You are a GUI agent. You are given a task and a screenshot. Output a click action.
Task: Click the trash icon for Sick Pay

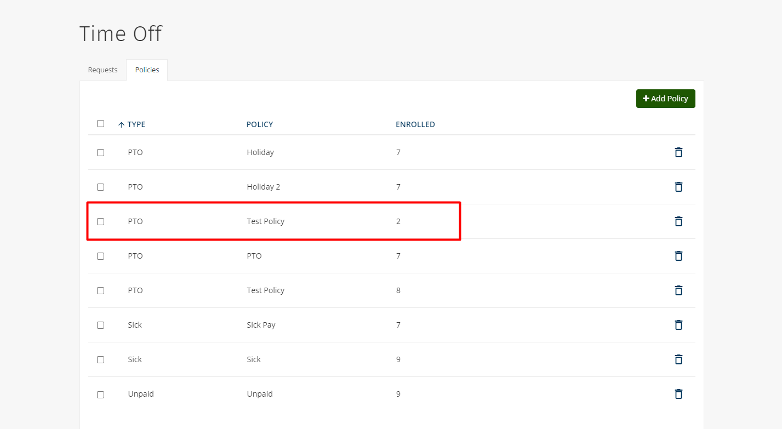(678, 325)
